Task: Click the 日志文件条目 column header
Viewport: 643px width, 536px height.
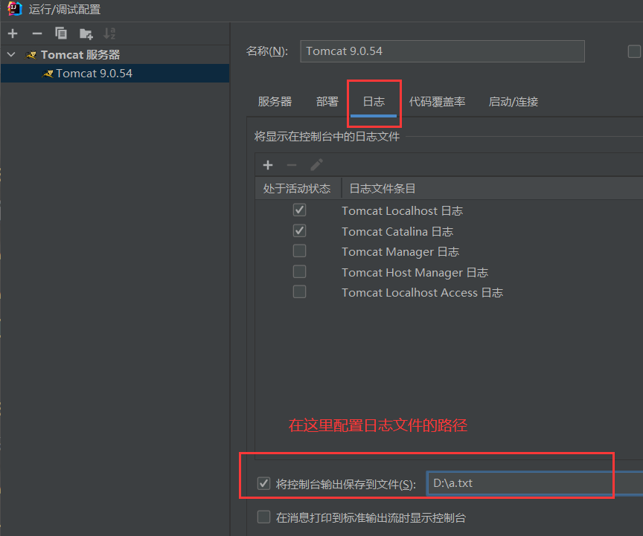Action: (x=383, y=189)
